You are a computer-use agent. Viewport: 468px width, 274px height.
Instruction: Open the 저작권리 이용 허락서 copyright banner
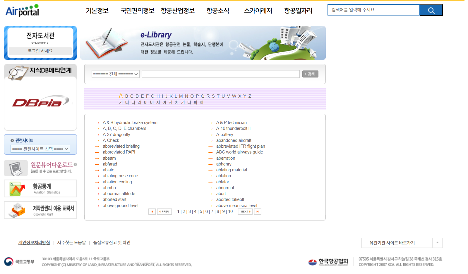(40, 210)
